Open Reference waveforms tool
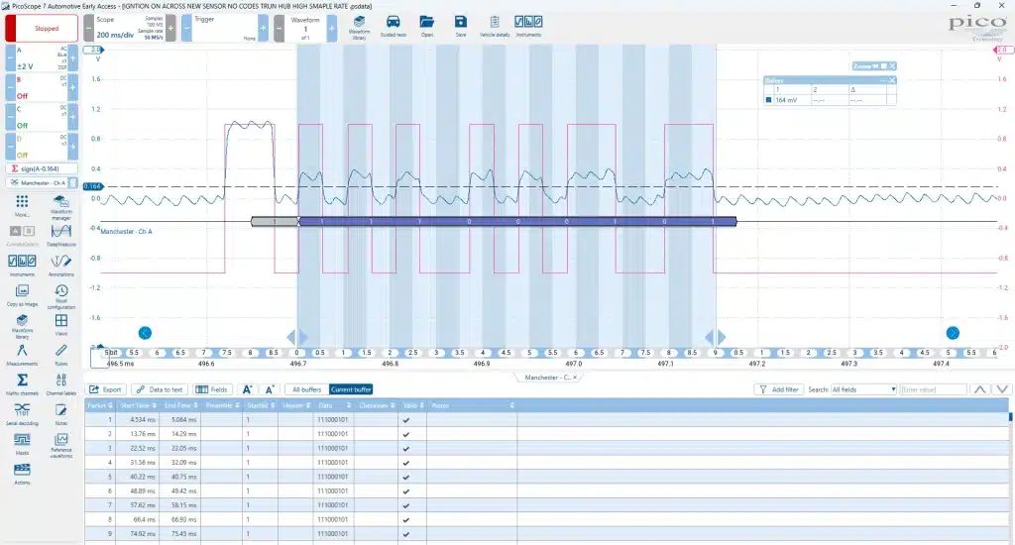This screenshot has height=545, width=1015. pyautogui.click(x=60, y=445)
